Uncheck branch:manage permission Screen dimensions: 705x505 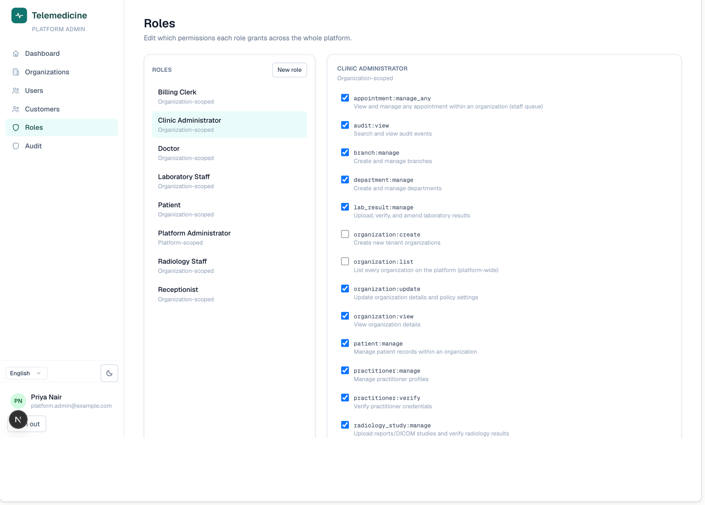(x=345, y=152)
